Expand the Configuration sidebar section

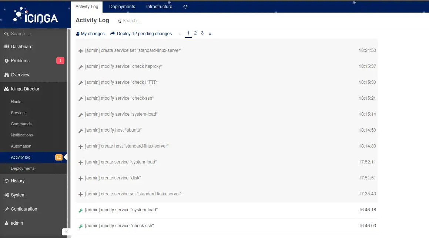(x=24, y=209)
